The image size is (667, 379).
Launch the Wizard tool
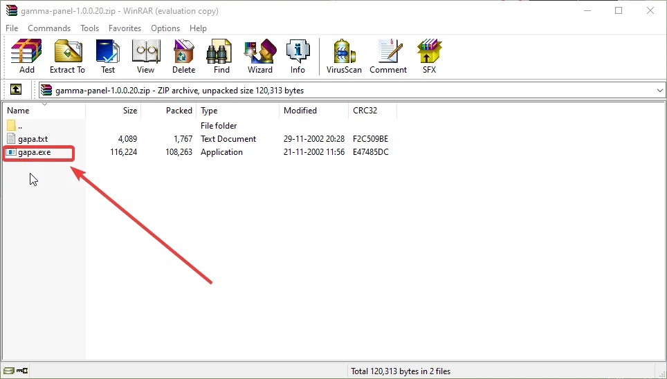click(x=260, y=56)
